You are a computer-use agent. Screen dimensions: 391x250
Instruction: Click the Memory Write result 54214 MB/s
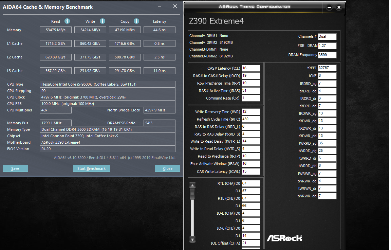(90, 30)
